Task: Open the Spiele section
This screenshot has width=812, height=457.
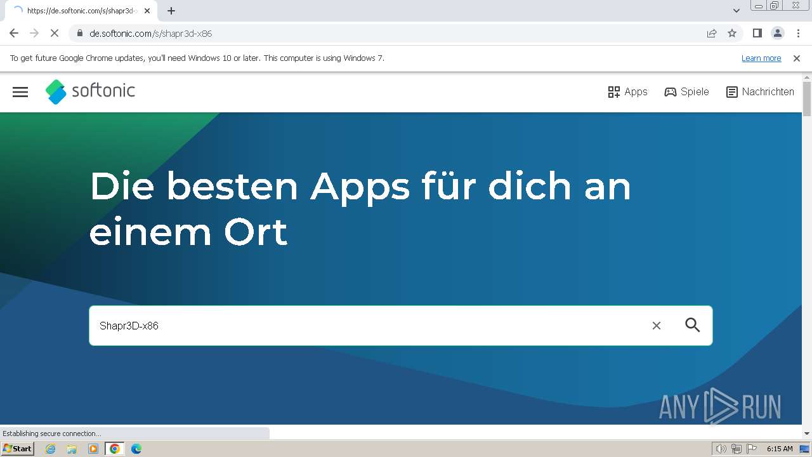Action: (686, 92)
